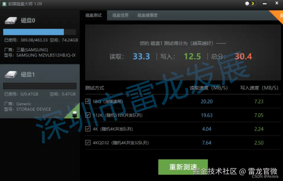283x181 pixels.
Task: Disable the SEQ 连续读写 test
Action: [88, 101]
